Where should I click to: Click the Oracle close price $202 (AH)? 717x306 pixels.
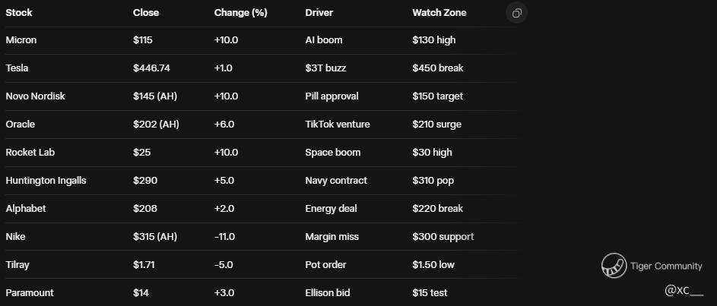156,125
